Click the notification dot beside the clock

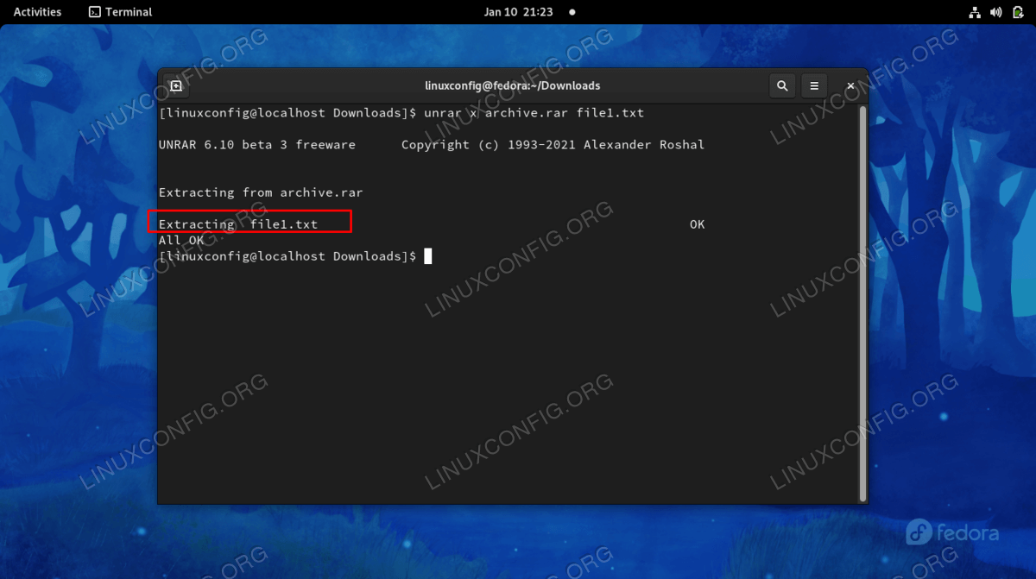point(572,12)
